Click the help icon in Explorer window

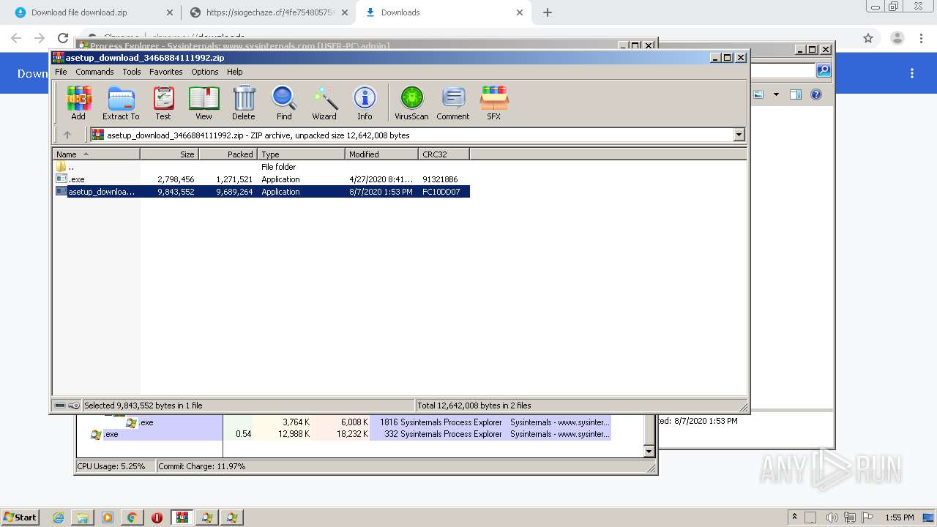pos(816,94)
